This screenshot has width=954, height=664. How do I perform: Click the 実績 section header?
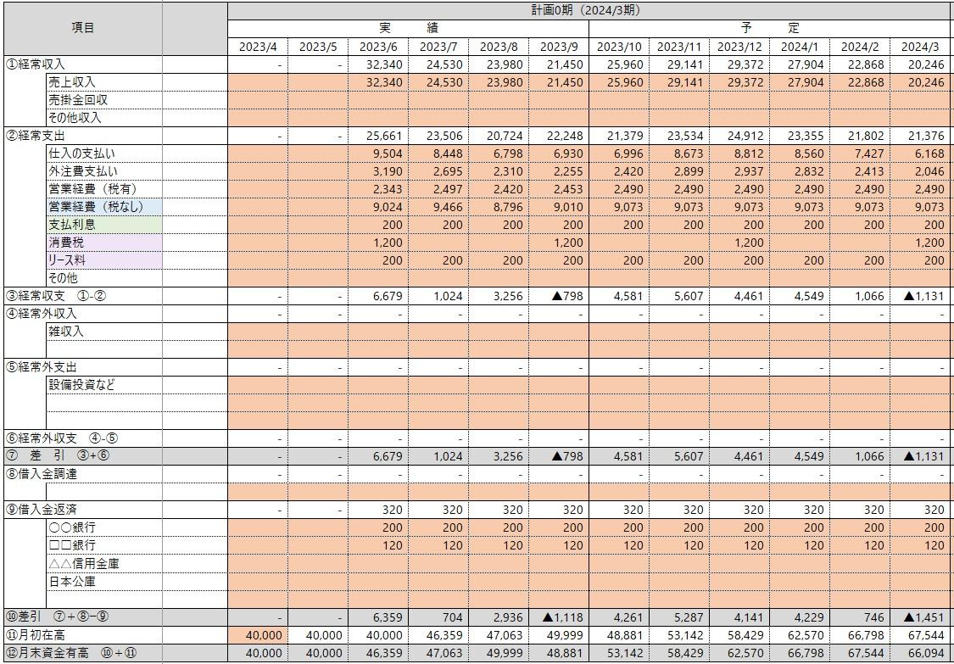(x=408, y=28)
